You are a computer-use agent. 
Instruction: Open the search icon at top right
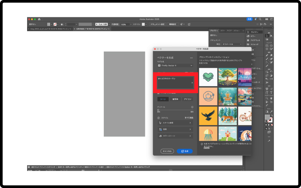260,19
